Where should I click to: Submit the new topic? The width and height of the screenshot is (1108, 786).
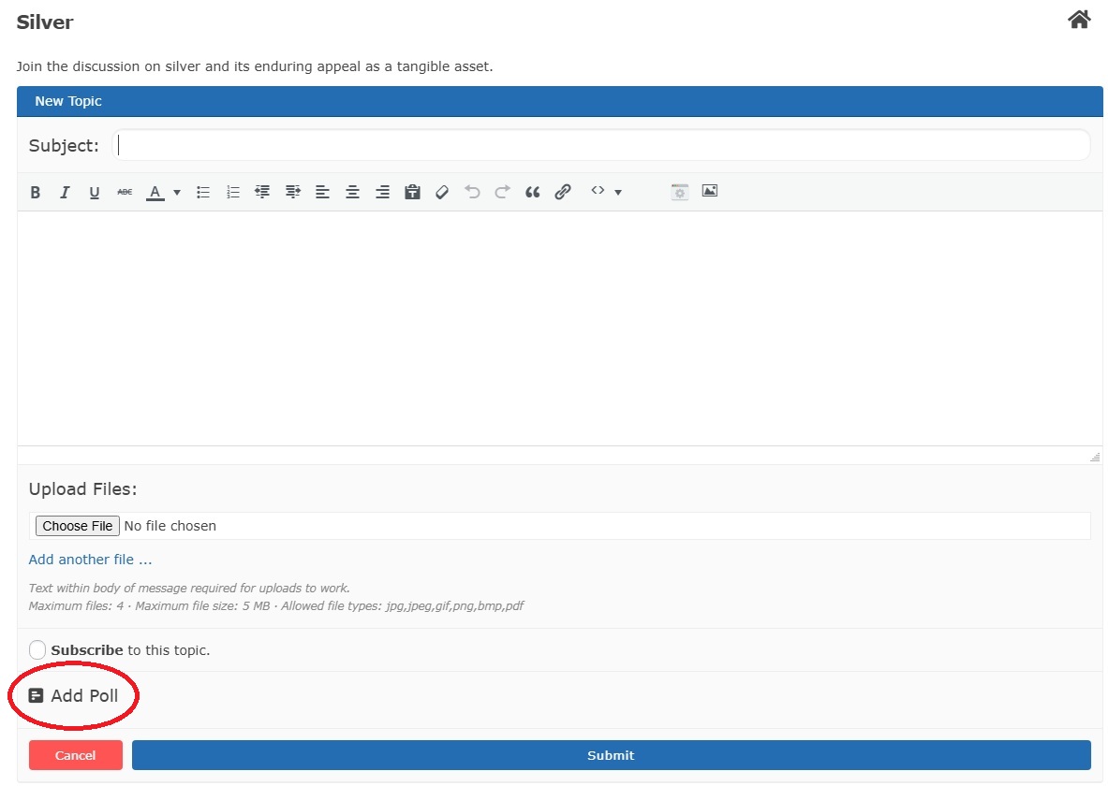click(612, 755)
